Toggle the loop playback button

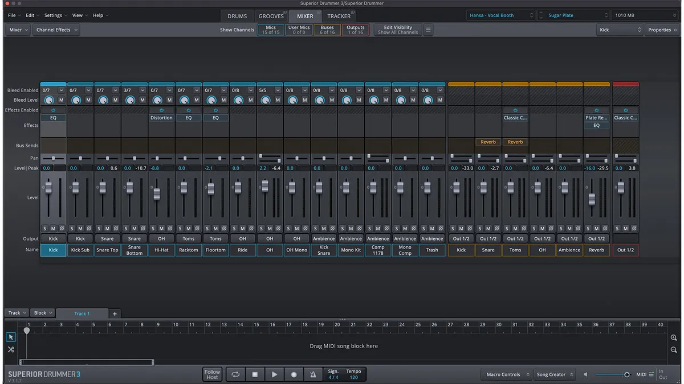coord(235,374)
